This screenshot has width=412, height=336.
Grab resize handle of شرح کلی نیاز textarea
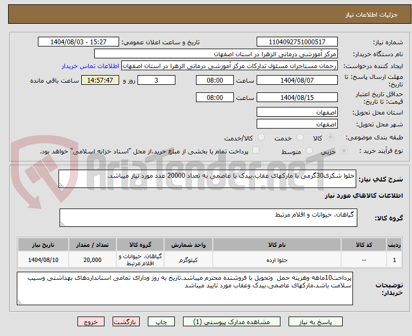(x=62, y=185)
